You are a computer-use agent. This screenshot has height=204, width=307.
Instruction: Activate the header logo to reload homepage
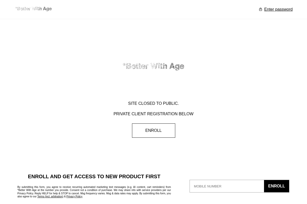(x=33, y=9)
